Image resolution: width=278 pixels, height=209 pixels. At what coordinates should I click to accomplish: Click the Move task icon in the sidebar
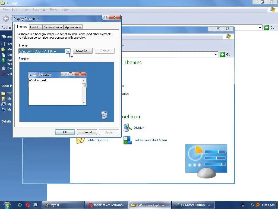(x=3, y=50)
